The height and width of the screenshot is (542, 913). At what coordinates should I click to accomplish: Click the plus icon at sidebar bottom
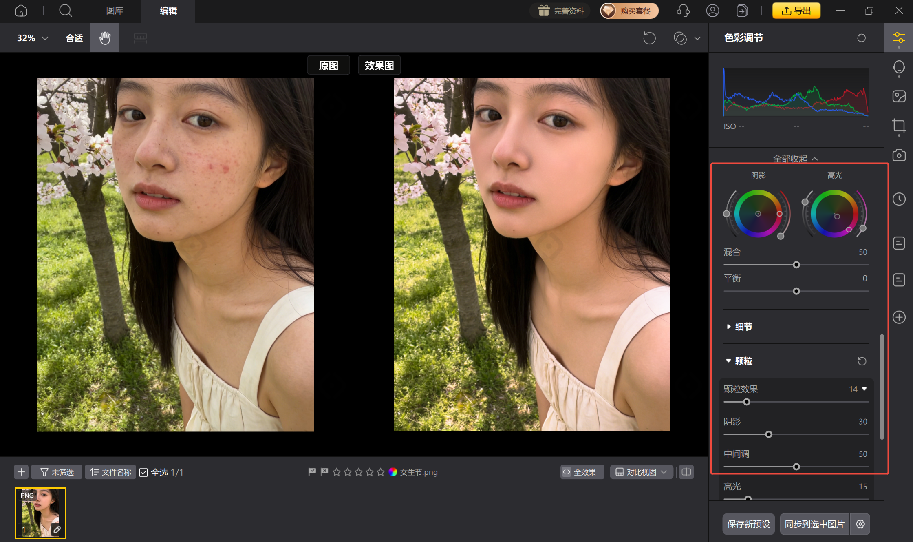(x=899, y=317)
